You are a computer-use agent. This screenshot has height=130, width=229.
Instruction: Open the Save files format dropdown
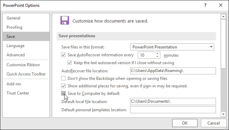point(172,47)
